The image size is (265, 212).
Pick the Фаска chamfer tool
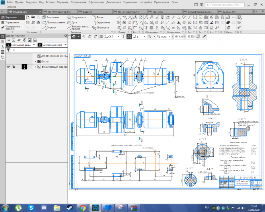(x=99, y=18)
